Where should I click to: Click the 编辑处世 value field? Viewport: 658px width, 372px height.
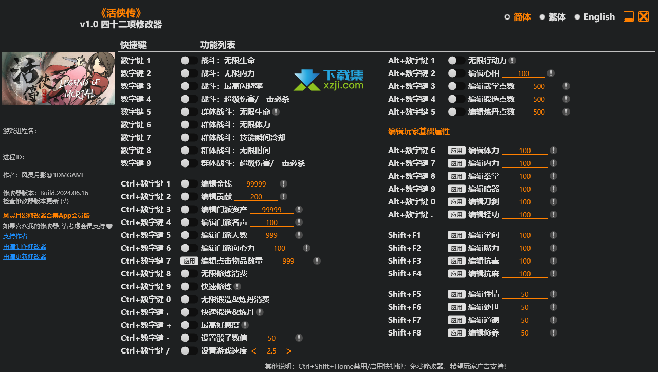click(x=525, y=307)
